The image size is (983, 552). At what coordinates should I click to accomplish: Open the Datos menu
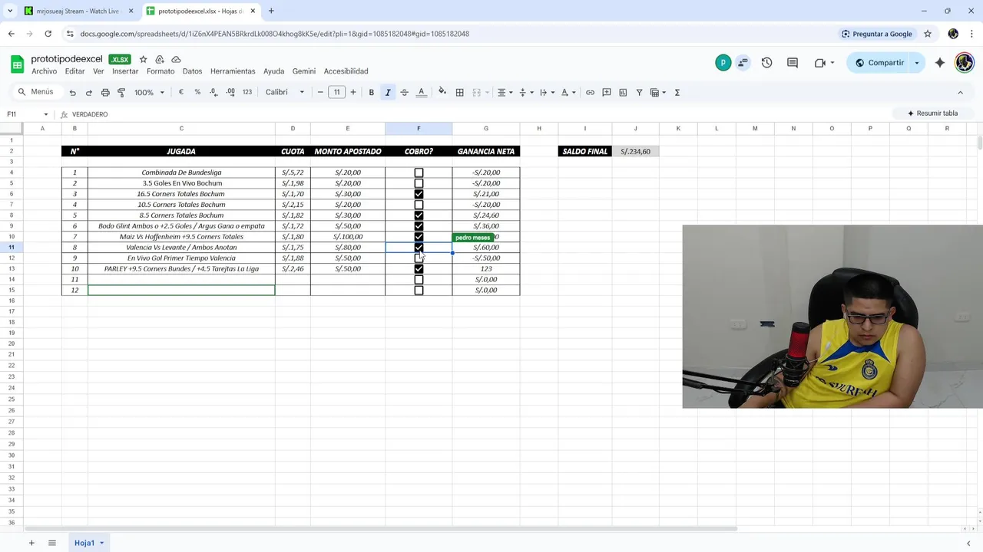pos(192,71)
